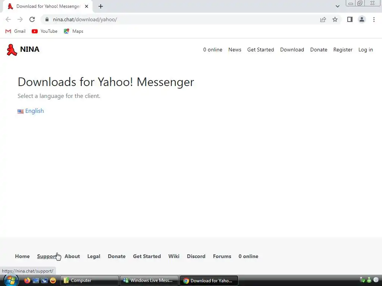Open the Windows Start orb
Screen dimensions: 382x286
coord(11,280)
